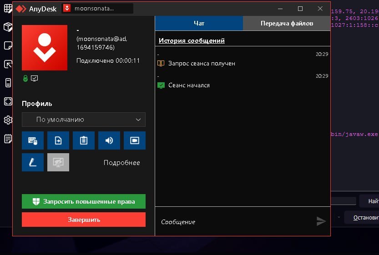The image size is (379, 255).
Task: Click the monitor status icon under avatar
Action: tap(34, 78)
